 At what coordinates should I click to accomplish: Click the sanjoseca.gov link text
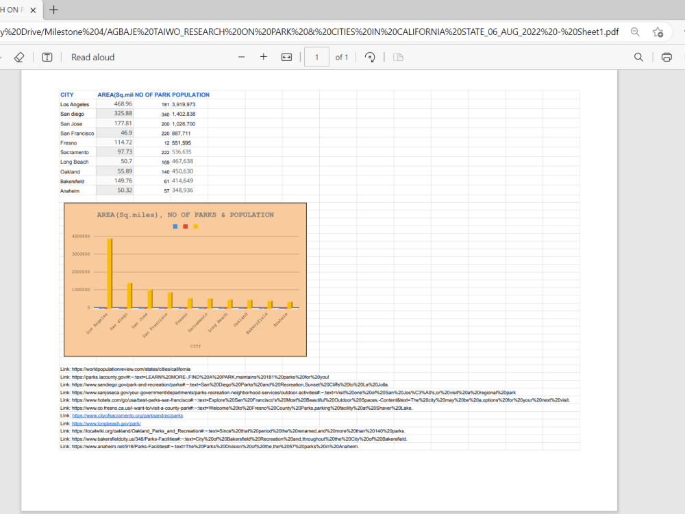[x=294, y=393]
